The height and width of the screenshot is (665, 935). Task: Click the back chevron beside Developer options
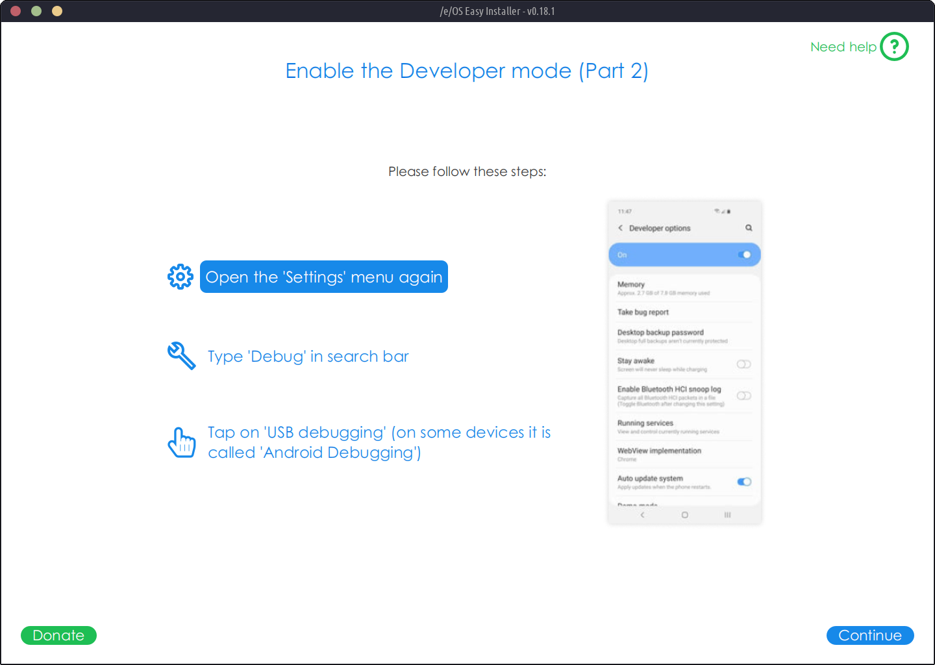point(621,228)
